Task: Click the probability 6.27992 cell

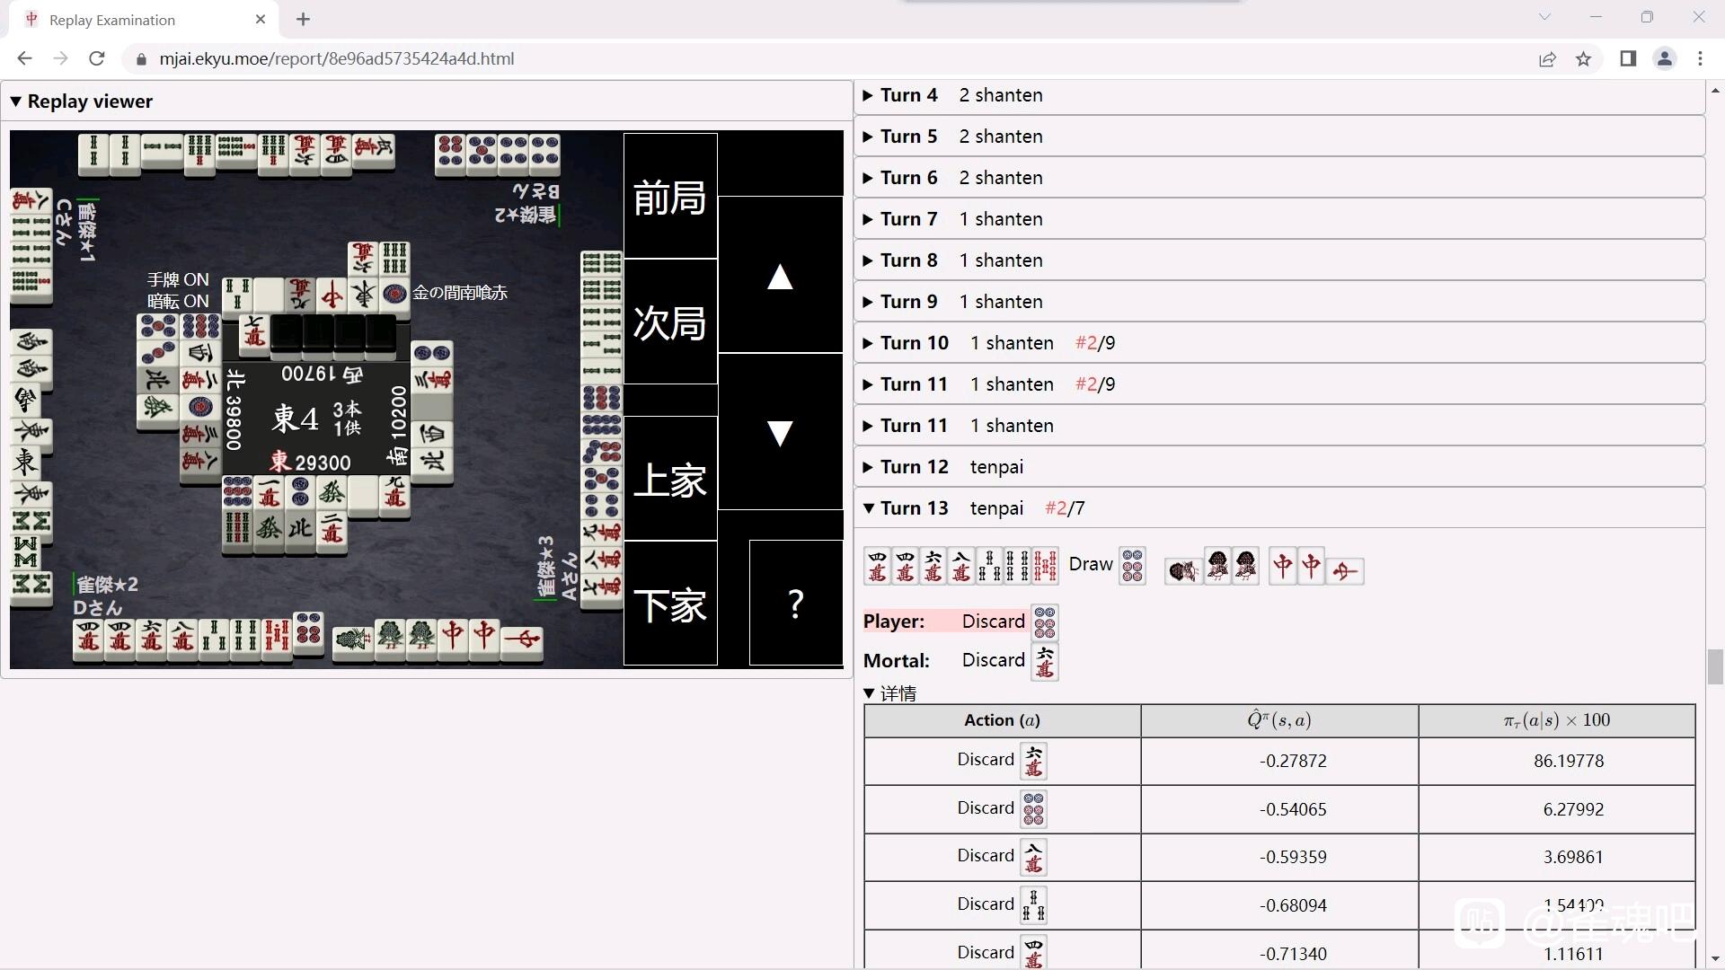Action: click(1557, 809)
